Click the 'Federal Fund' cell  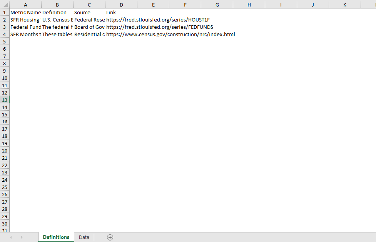tap(25, 27)
